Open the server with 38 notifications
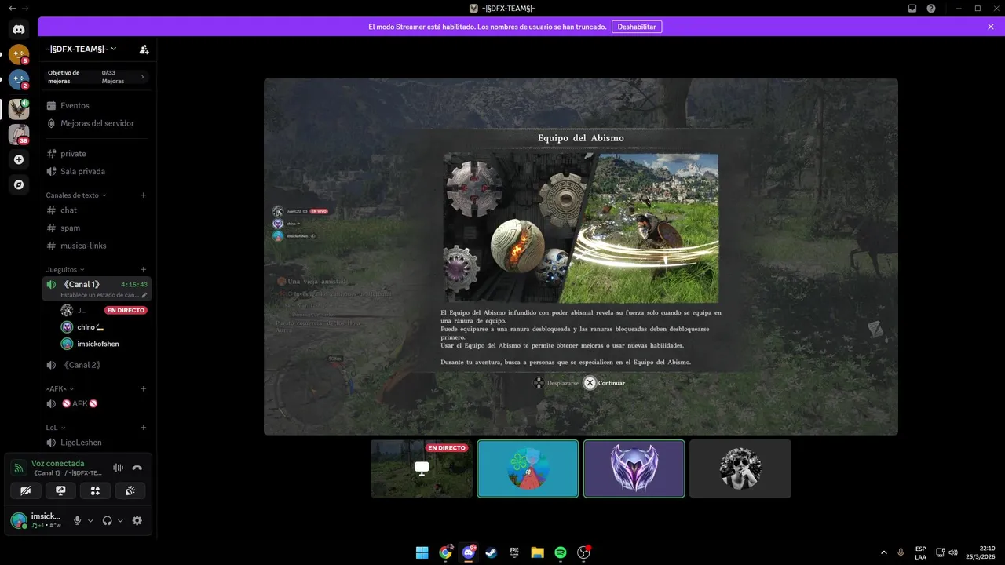 click(19, 134)
